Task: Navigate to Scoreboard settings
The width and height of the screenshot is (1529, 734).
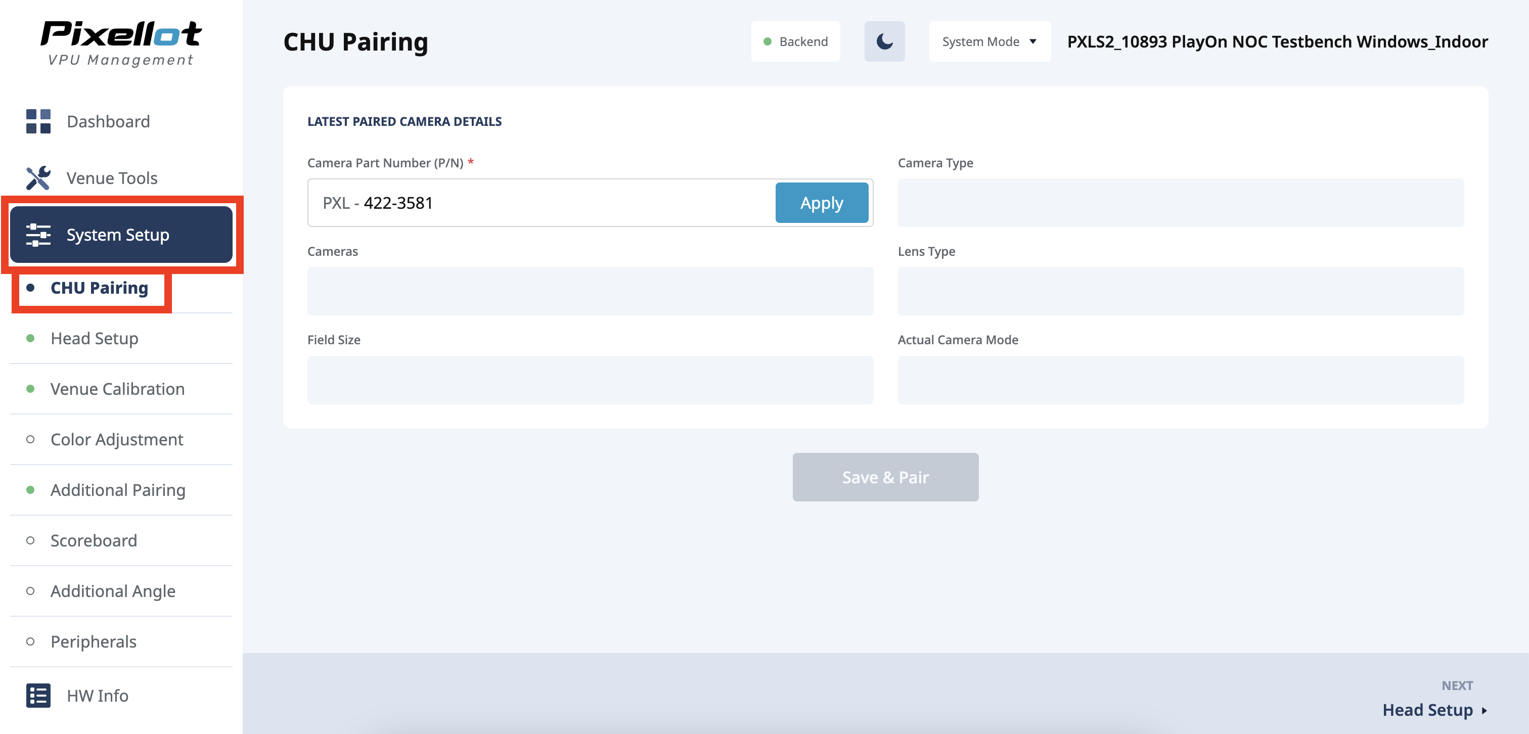Action: [93, 540]
